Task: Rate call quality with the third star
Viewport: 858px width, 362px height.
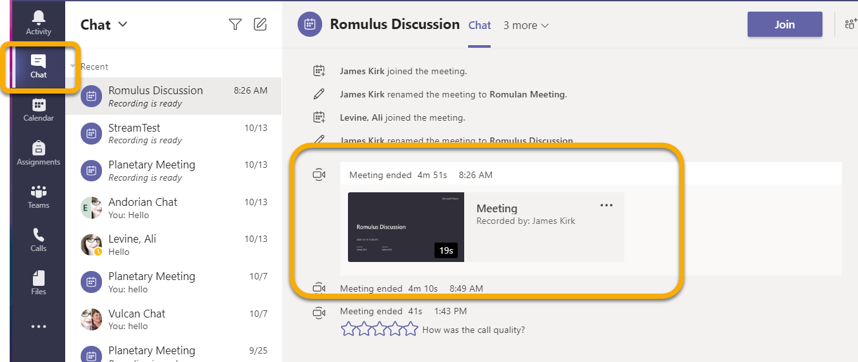Action: [380, 329]
